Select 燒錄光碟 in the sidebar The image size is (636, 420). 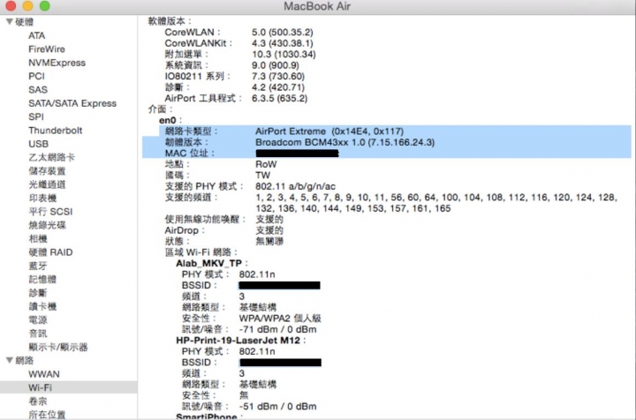[47, 225]
